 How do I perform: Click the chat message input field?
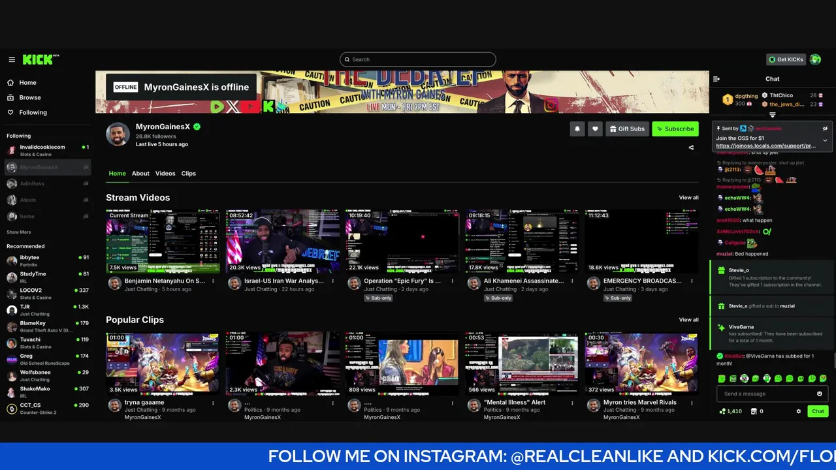pos(773,394)
